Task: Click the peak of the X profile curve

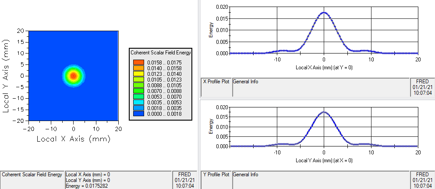Action: coord(324,13)
